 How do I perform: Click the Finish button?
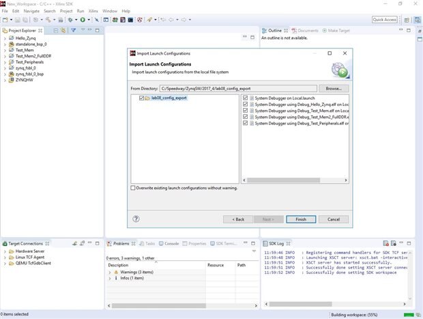pyautogui.click(x=301, y=219)
